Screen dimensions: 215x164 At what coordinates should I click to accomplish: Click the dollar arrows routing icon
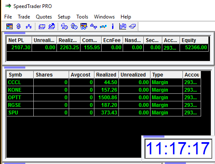point(29,26)
